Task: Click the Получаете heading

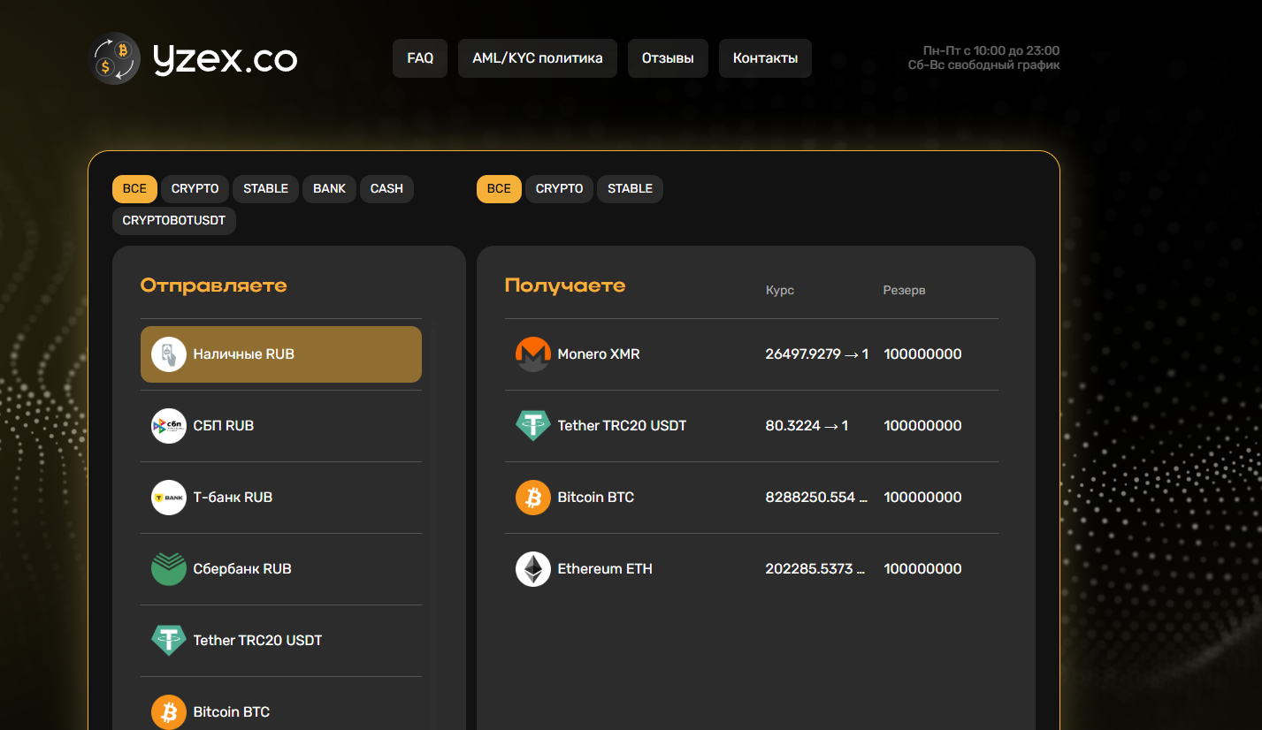Action: [x=565, y=285]
